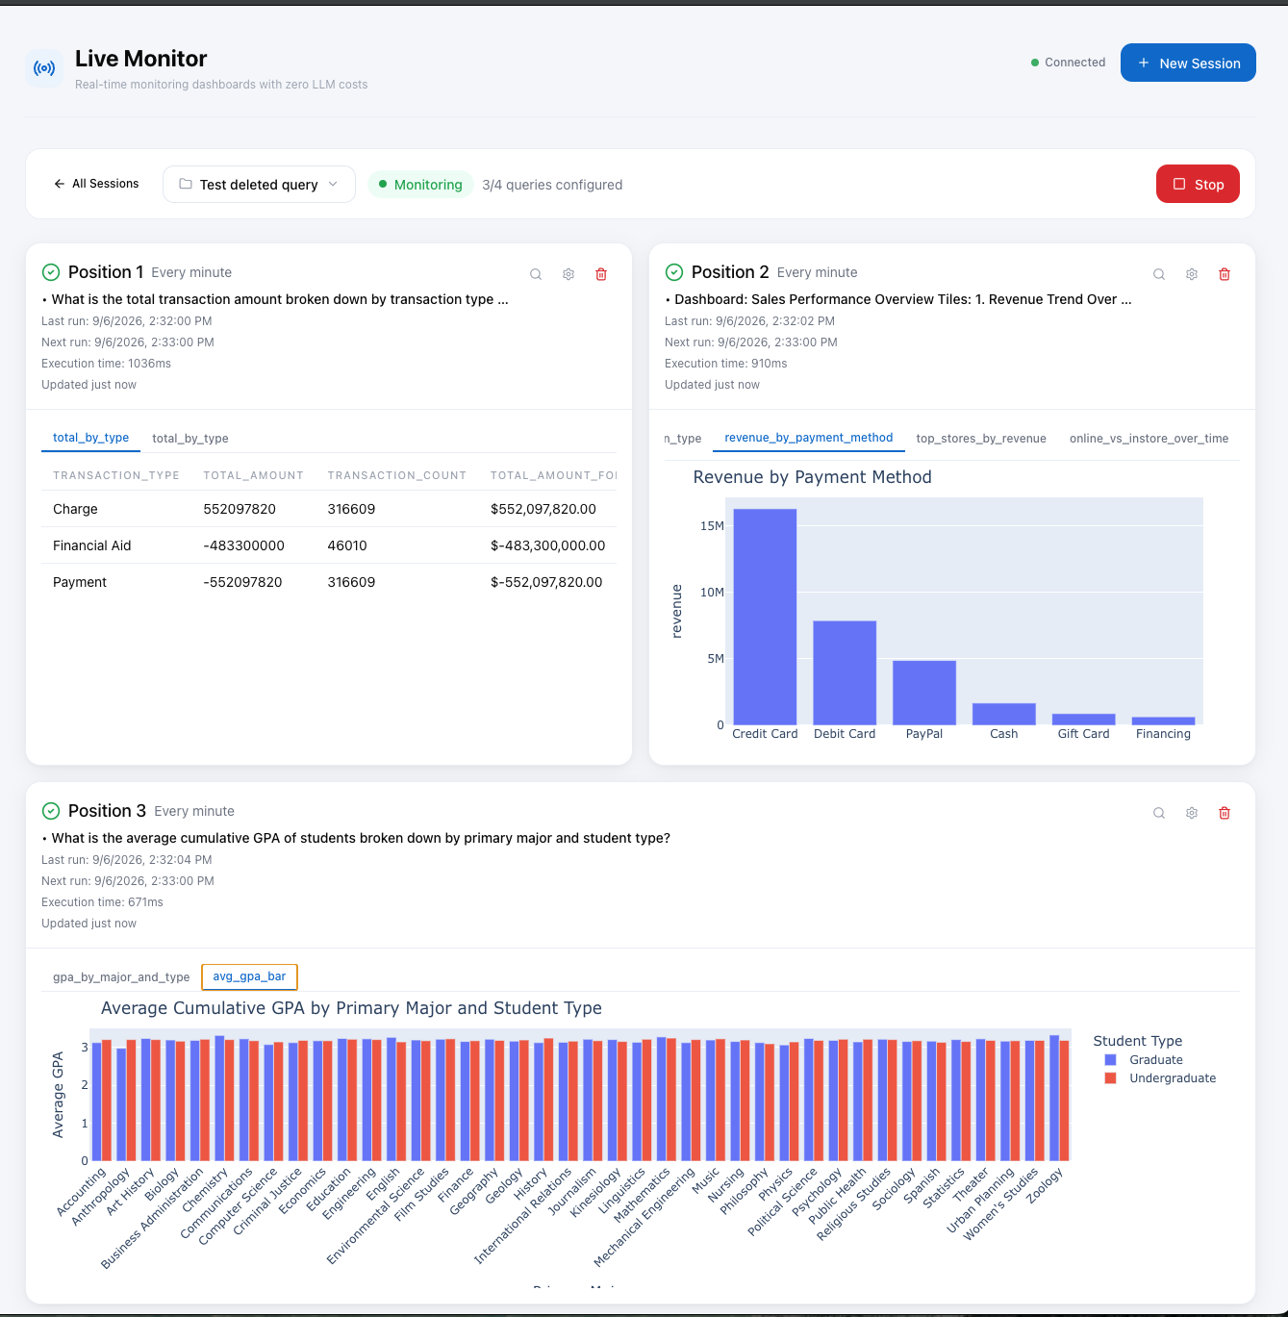Click Position 1 green status check icon
Screen dimensions: 1288x1317
tap(51, 272)
